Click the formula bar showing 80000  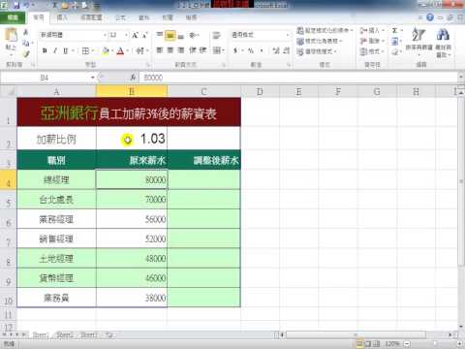(x=298, y=78)
